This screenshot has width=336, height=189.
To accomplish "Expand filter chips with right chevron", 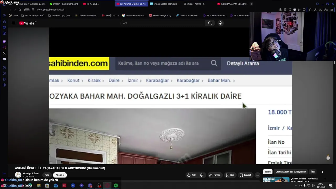I will [x=322, y=172].
